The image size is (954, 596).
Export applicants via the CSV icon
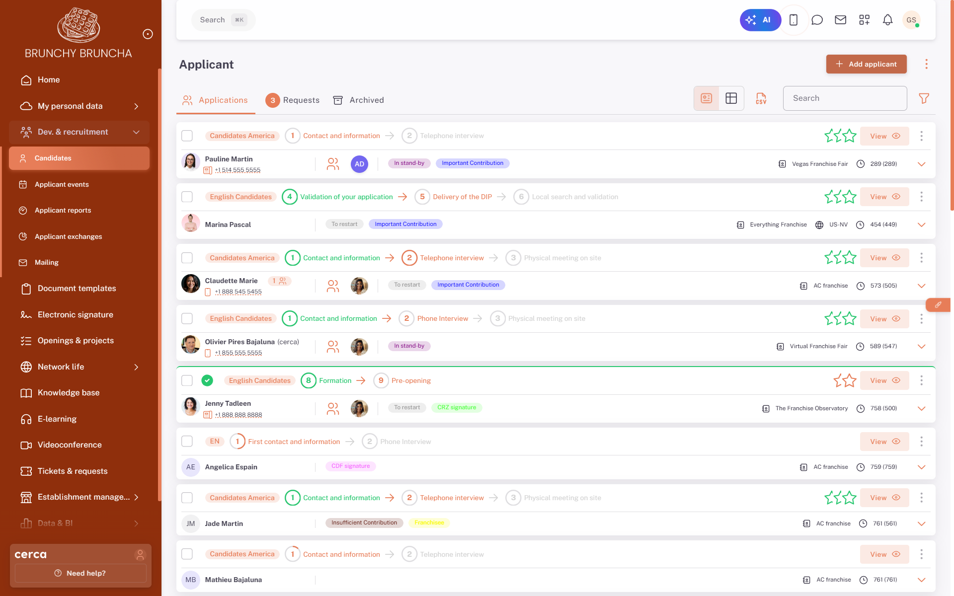pos(761,98)
